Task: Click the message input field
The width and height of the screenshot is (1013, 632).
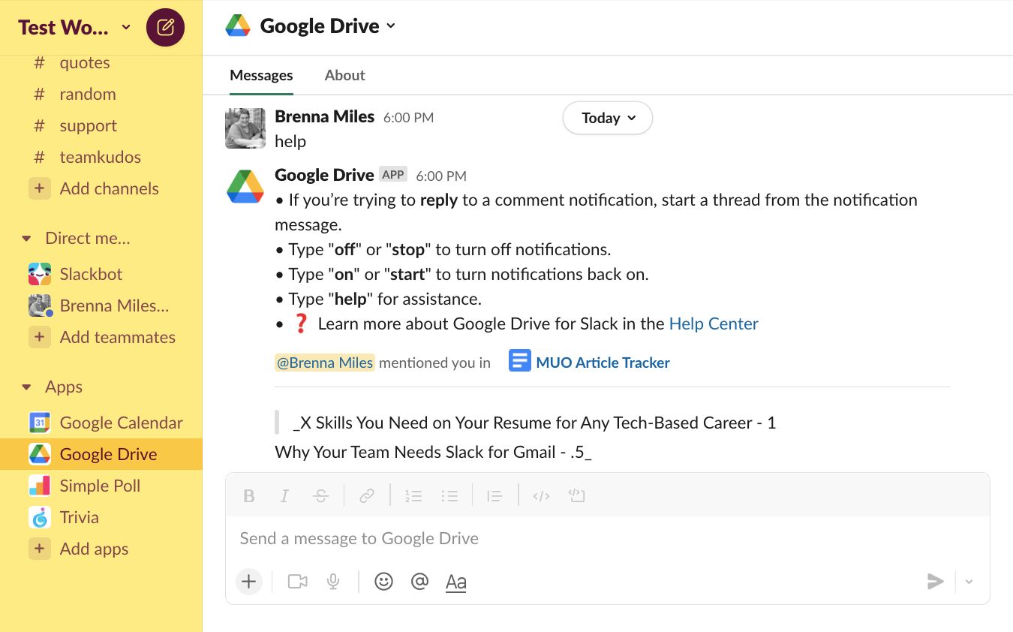Action: coord(607,538)
